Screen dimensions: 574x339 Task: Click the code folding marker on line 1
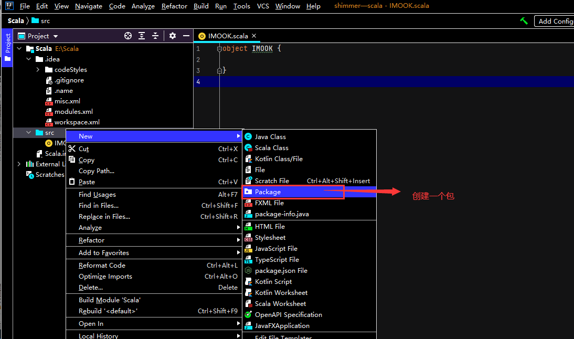[x=219, y=49]
